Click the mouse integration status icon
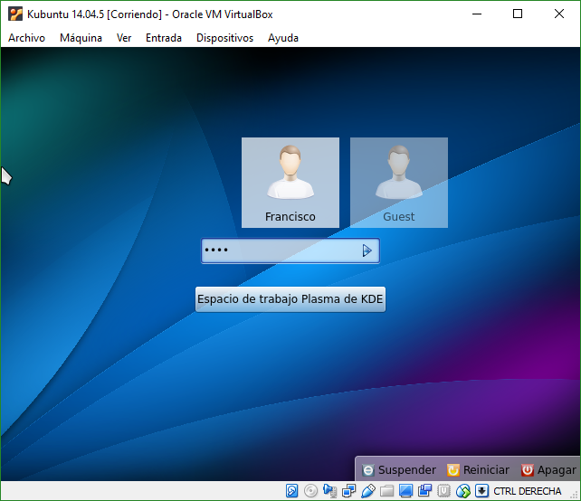This screenshot has width=581, height=501. [463, 491]
